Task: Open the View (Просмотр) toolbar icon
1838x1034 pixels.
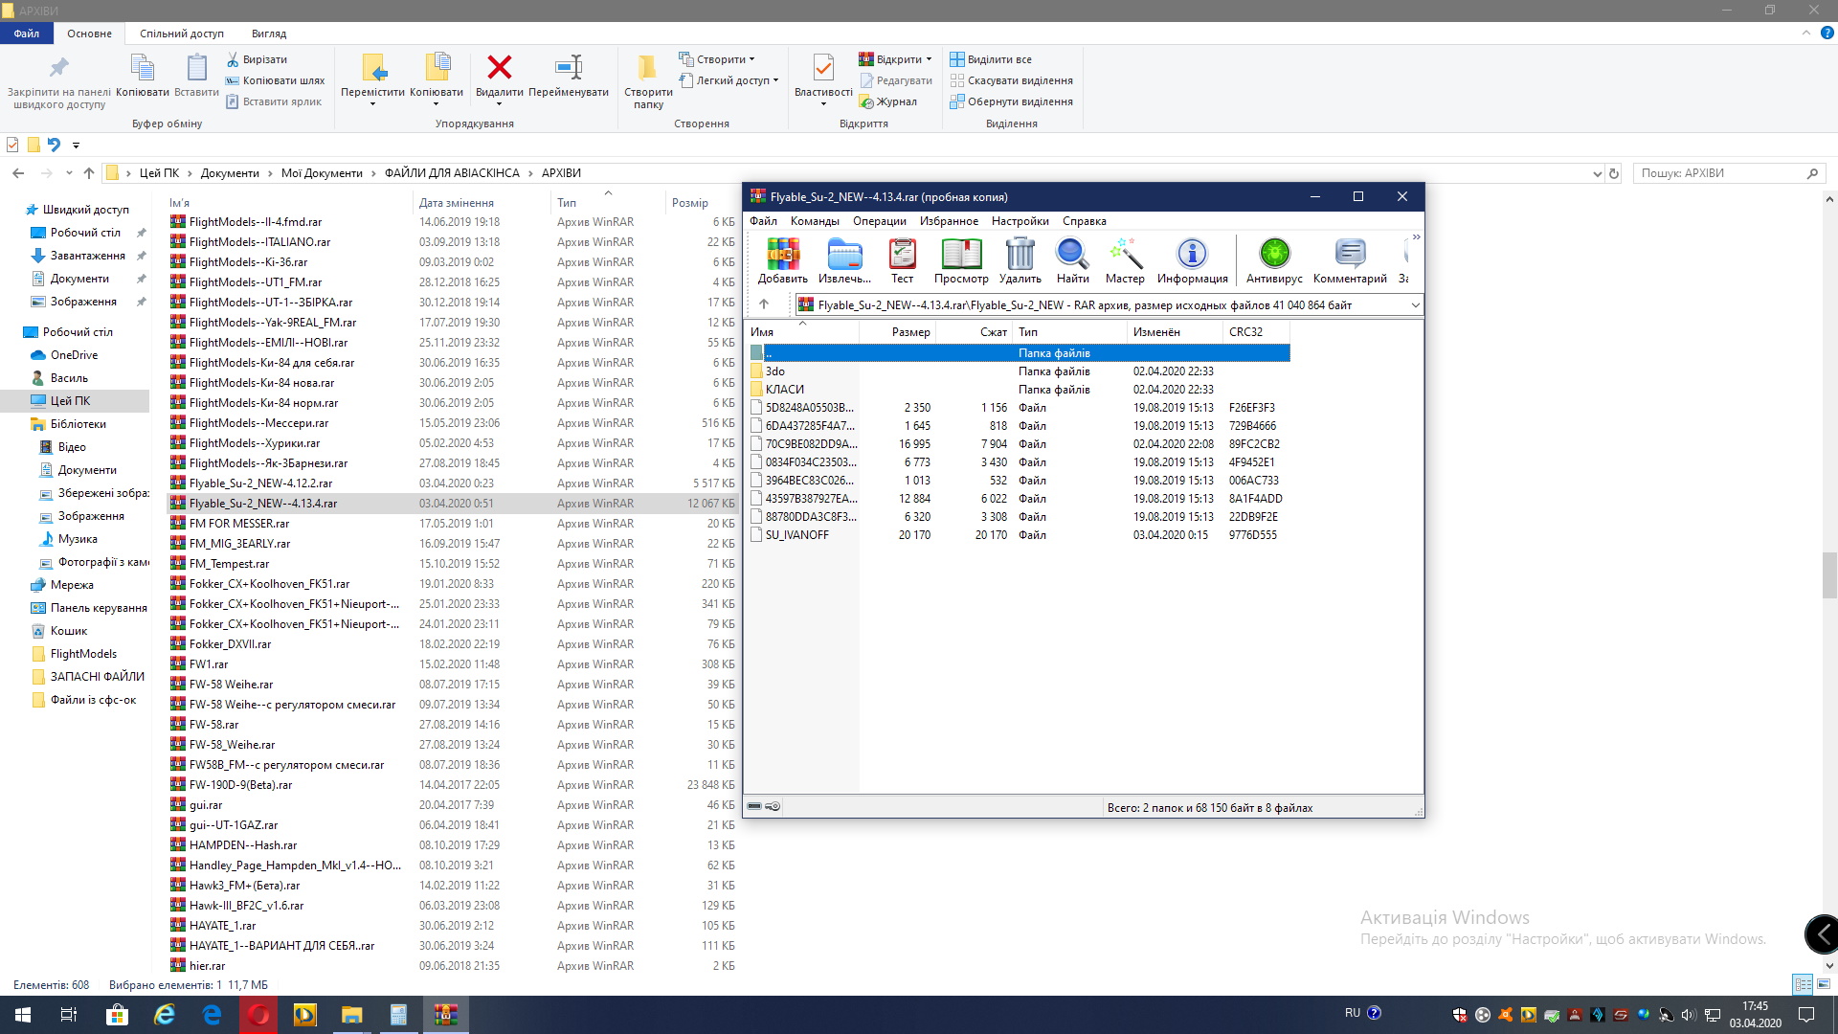Action: tap(961, 255)
